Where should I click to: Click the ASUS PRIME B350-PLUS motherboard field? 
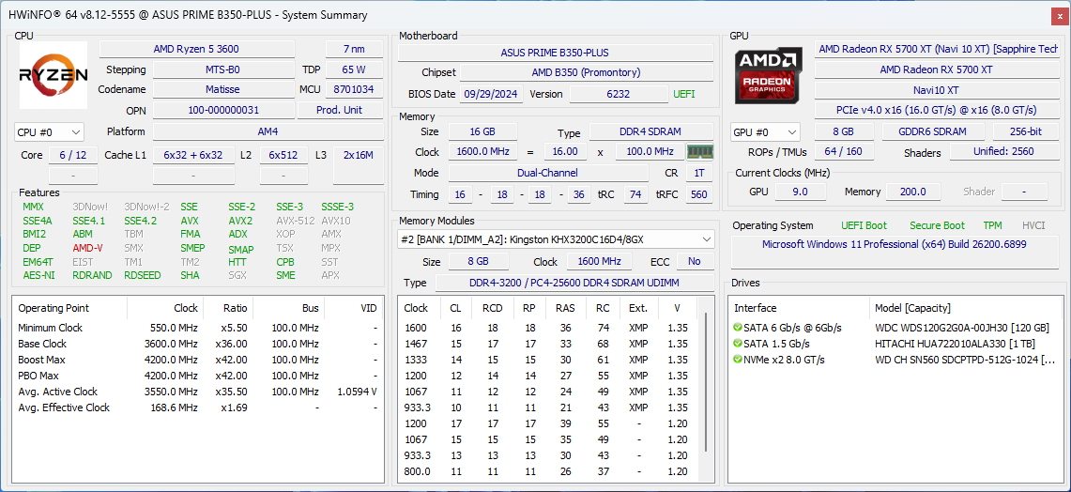pyautogui.click(x=554, y=53)
